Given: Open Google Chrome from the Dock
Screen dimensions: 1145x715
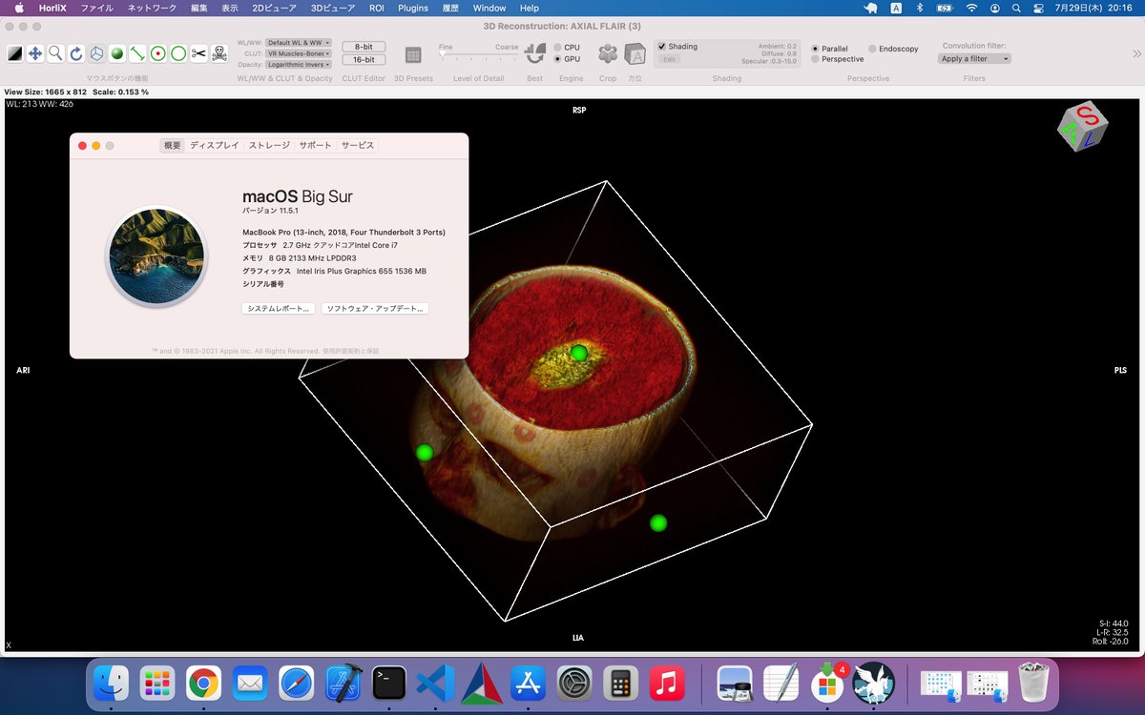Looking at the screenshot, I should tap(204, 683).
